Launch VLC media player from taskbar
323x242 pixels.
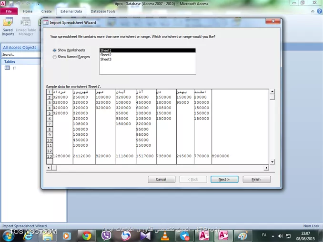165,235
